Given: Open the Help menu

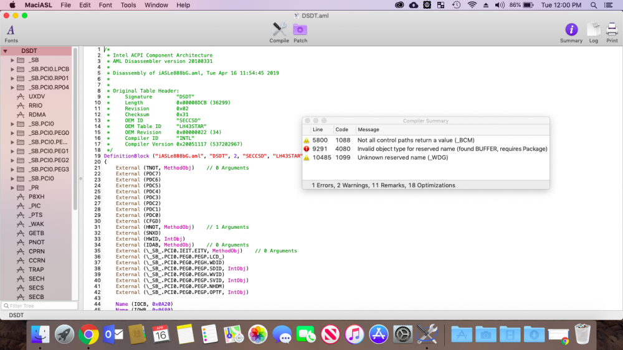Looking at the screenshot, I should tap(183, 5).
